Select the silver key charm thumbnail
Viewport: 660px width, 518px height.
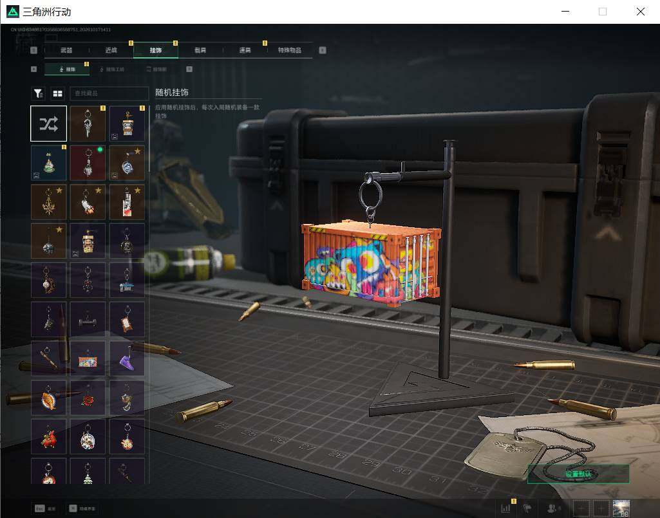[x=88, y=124]
